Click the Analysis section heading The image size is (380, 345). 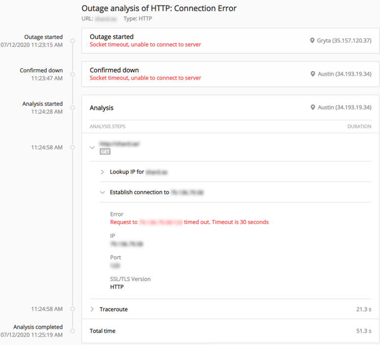click(101, 108)
